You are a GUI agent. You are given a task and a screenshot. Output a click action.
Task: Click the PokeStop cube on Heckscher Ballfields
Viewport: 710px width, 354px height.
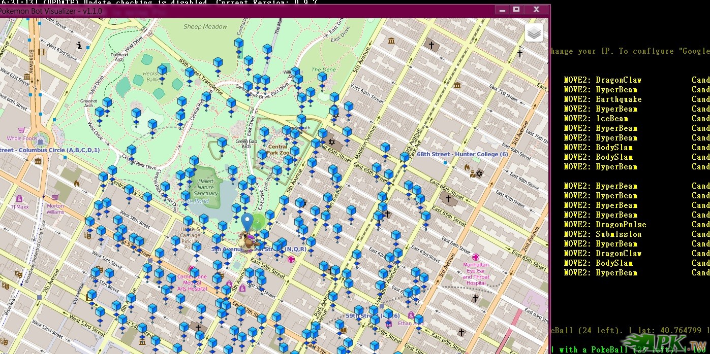[162, 70]
